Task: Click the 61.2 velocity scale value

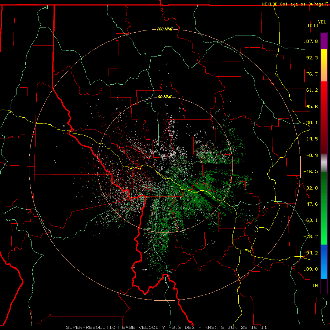Action: [312, 90]
